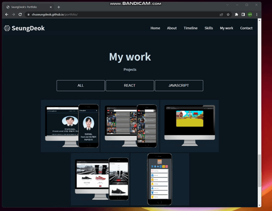
Task: Click the vertical scrollbar thumb
Action: click(259, 171)
